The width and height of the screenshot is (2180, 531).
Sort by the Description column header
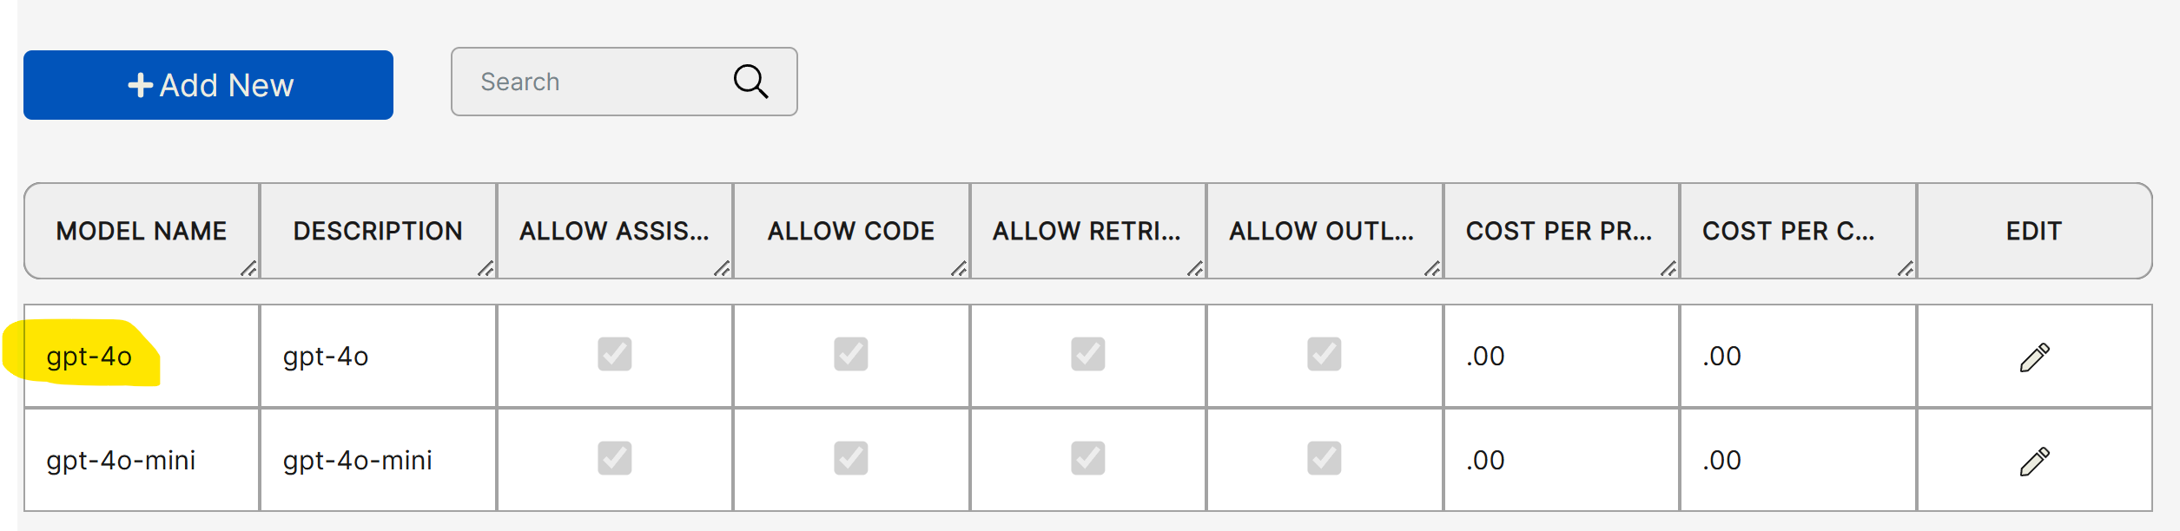(x=378, y=231)
